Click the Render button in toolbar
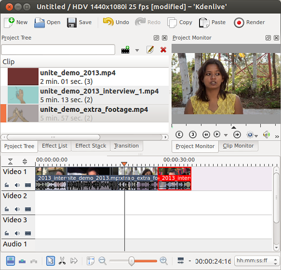Viewport: 281px width, 270px height. click(x=250, y=22)
